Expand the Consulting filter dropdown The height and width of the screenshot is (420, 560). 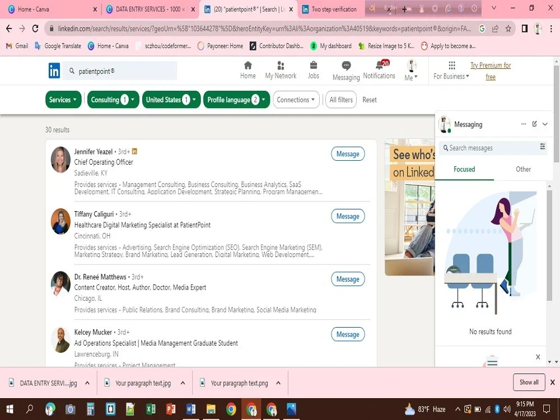tap(113, 100)
